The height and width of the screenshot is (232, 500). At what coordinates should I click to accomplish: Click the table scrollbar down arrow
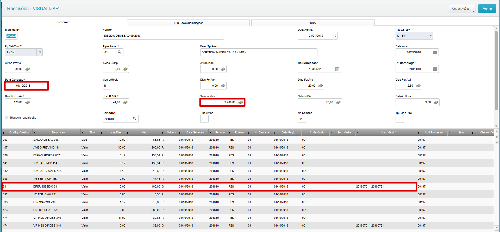tap(497, 228)
